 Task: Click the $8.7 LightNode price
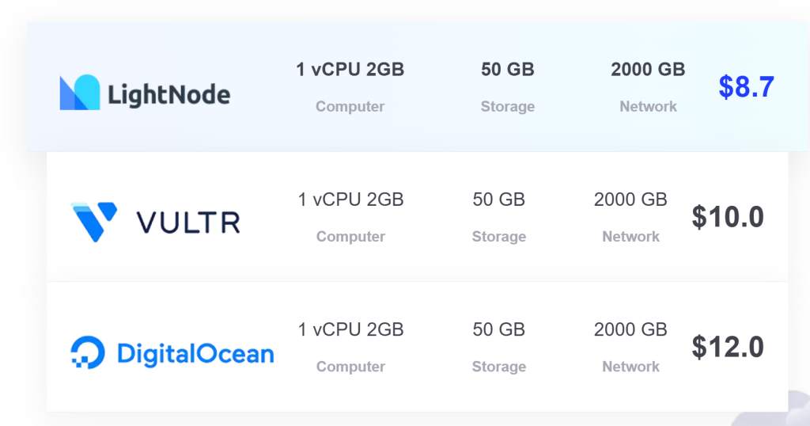coord(747,87)
